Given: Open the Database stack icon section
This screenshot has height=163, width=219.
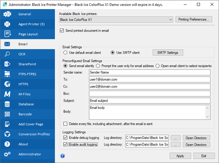Looking at the screenshot, I should (x=7, y=104).
